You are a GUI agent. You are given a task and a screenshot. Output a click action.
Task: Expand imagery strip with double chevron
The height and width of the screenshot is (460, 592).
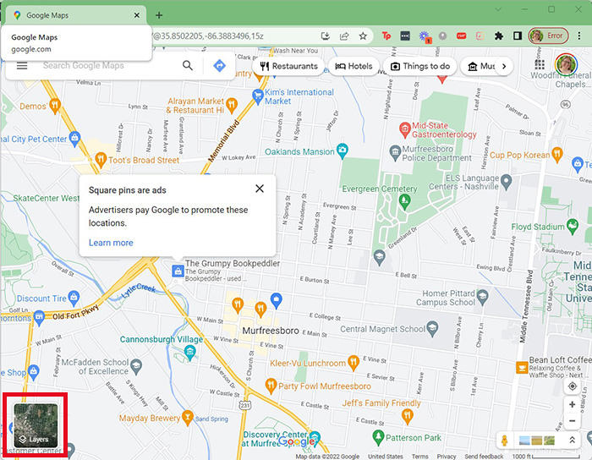pyautogui.click(x=572, y=440)
